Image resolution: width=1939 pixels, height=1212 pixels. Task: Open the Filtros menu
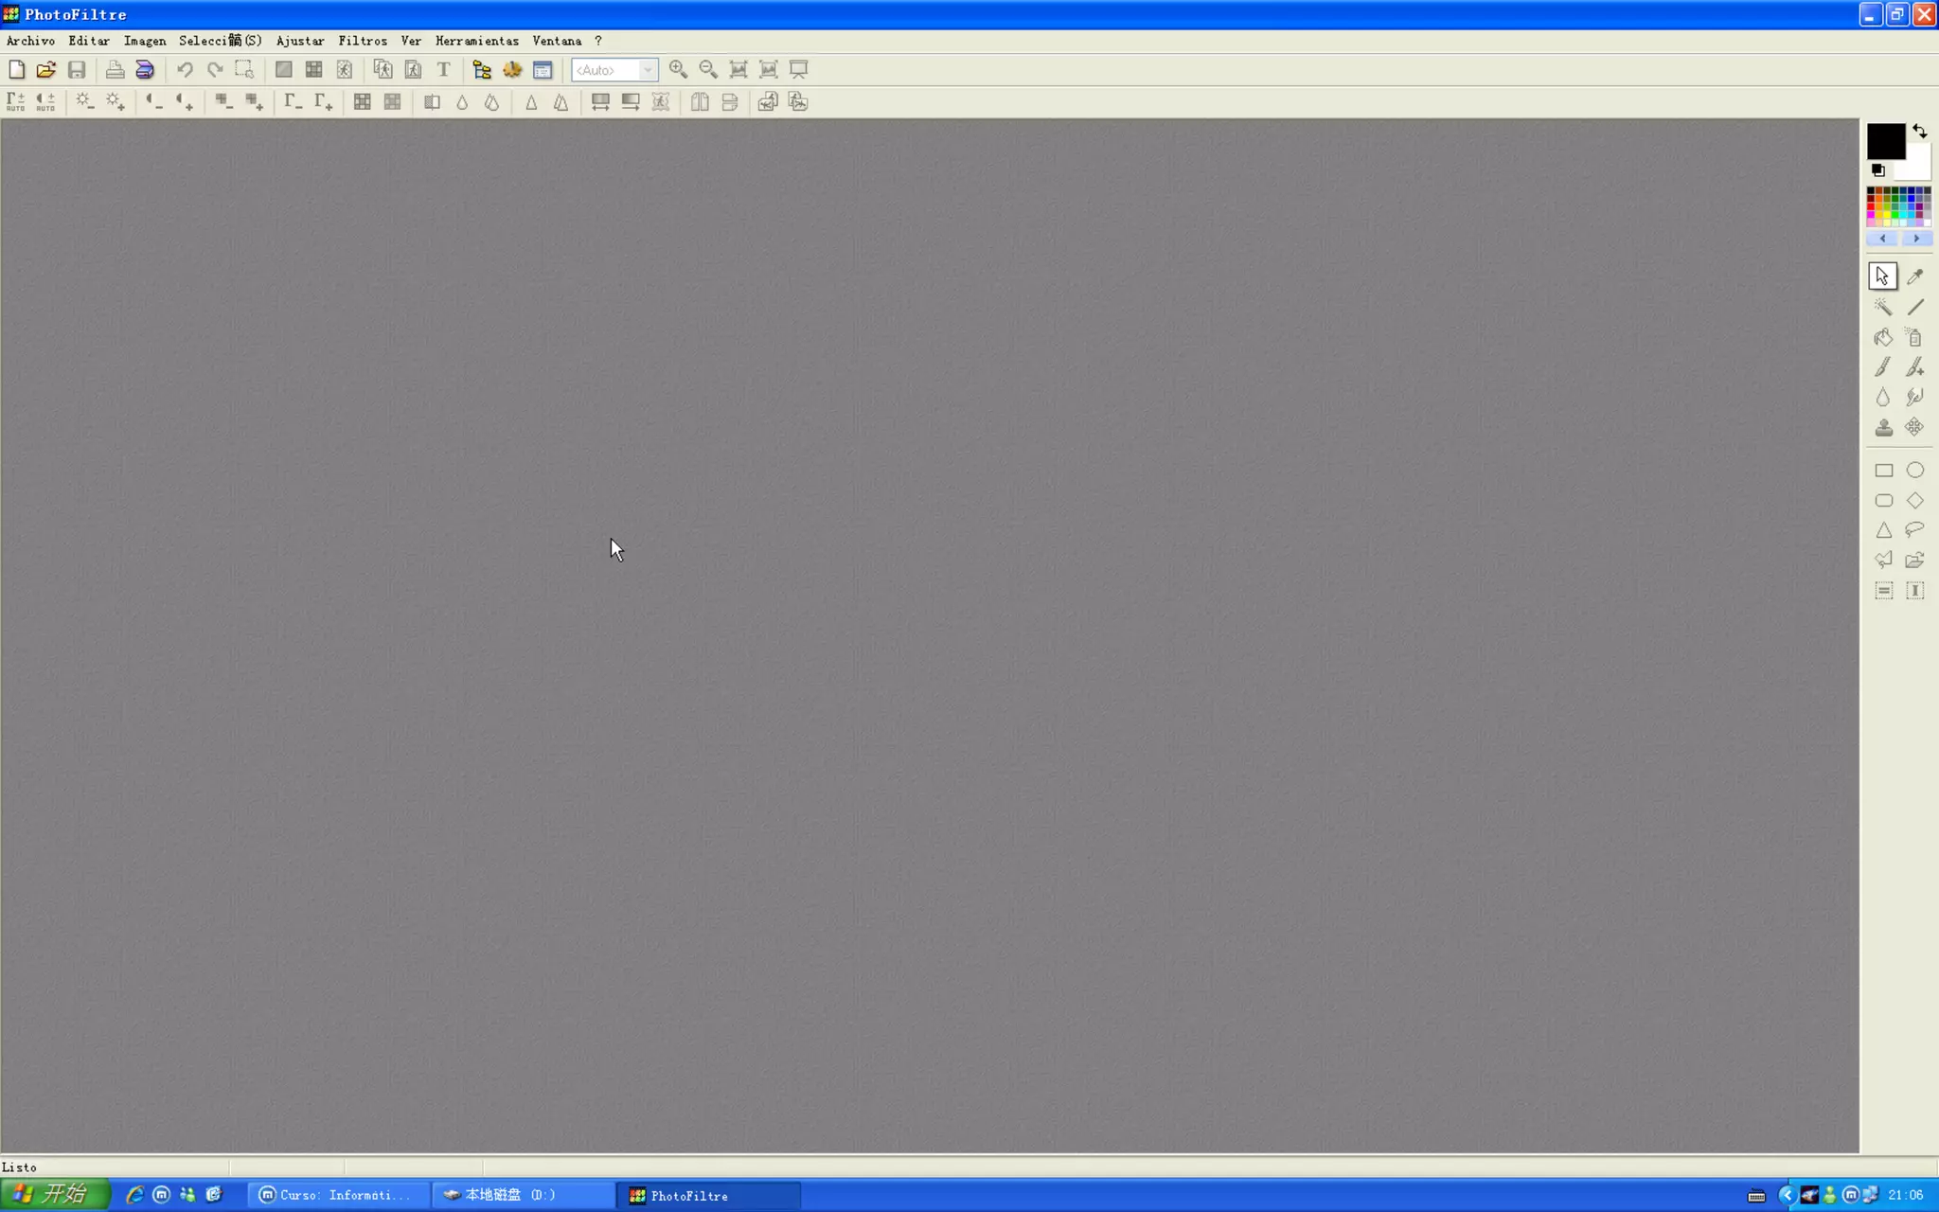pyautogui.click(x=363, y=41)
